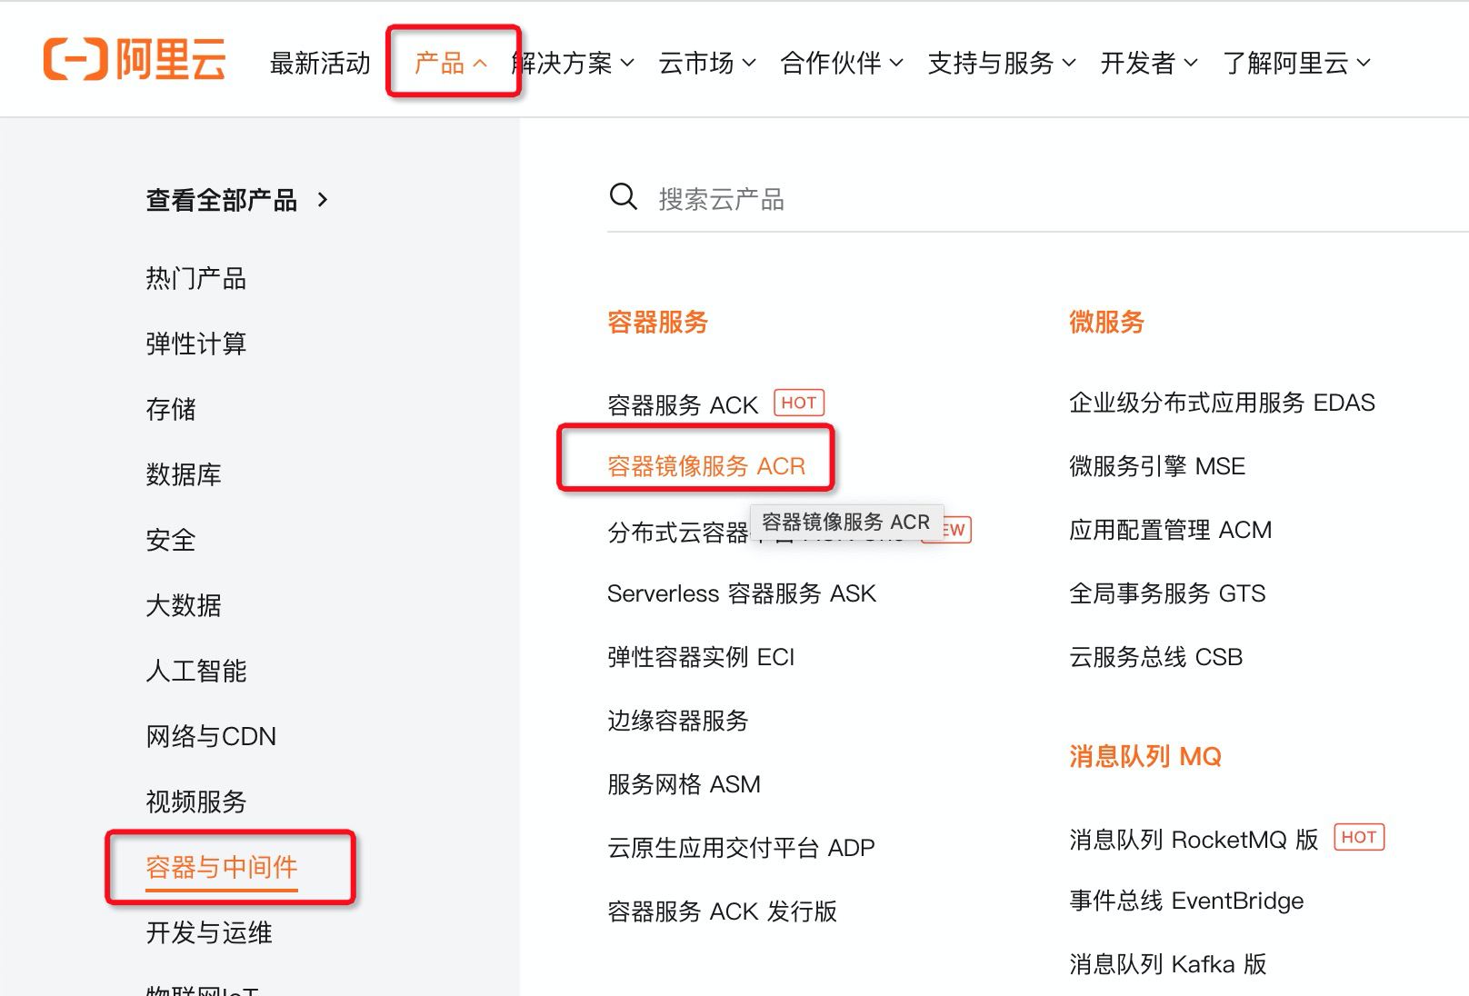This screenshot has height=996, width=1469.
Task: Select the 热门产品 category
Action: coord(196,278)
